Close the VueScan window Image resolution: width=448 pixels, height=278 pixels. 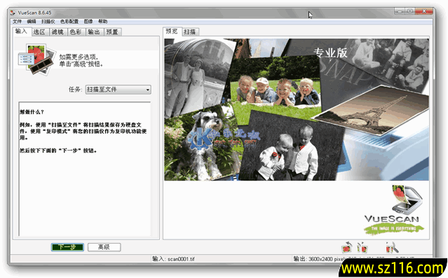(424, 11)
